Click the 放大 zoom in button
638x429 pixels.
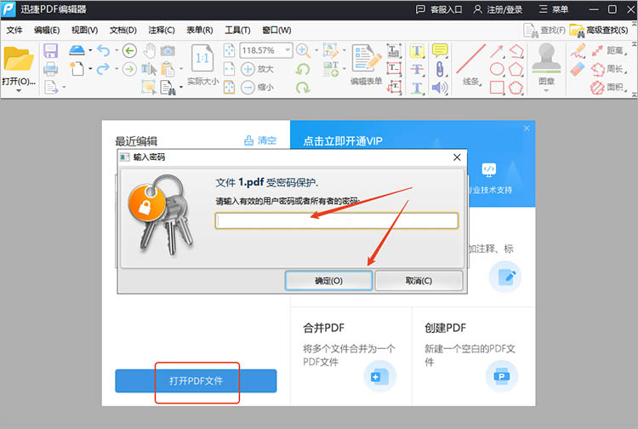point(257,69)
